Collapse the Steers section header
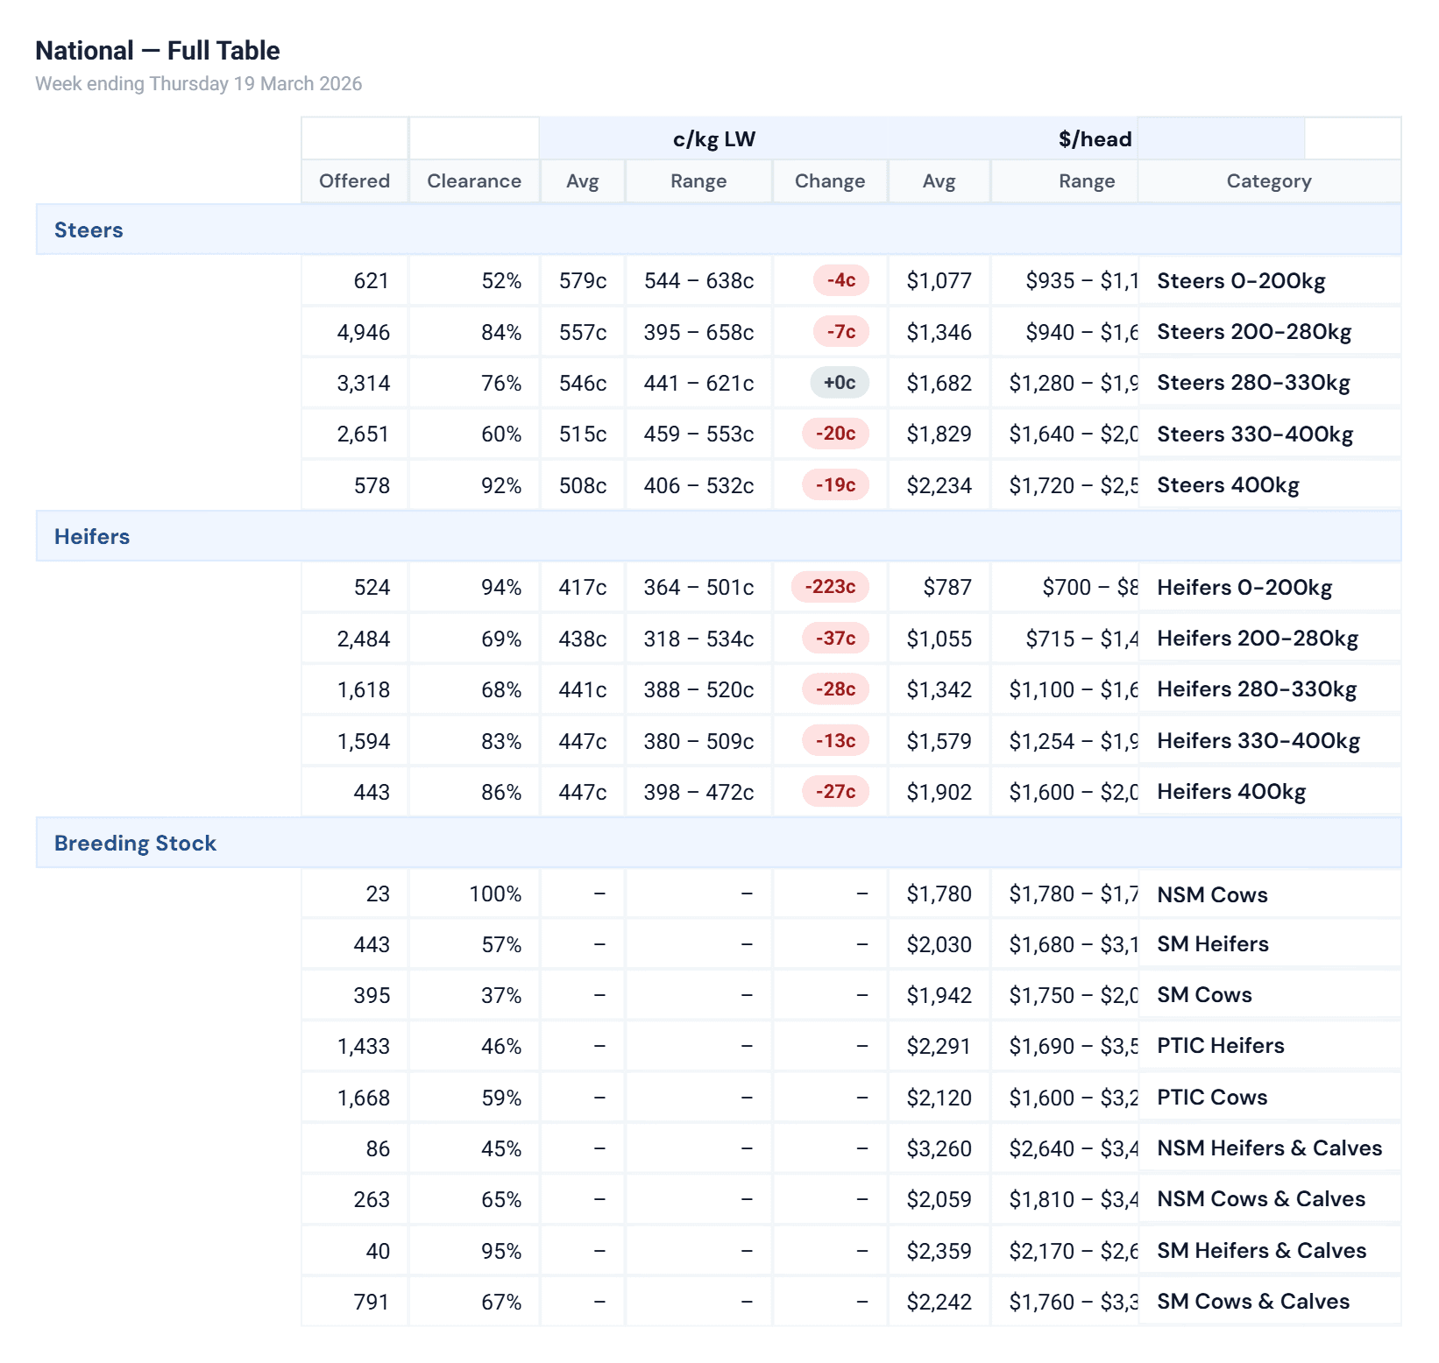This screenshot has width=1439, height=1363. (x=89, y=230)
